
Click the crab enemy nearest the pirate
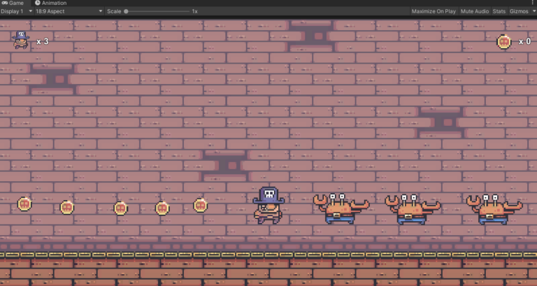pyautogui.click(x=341, y=208)
